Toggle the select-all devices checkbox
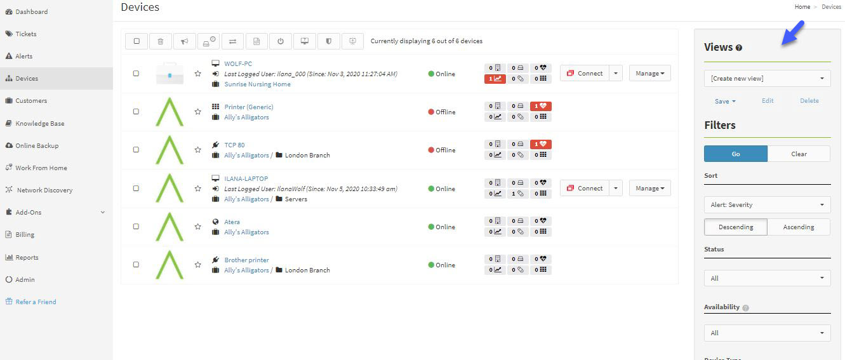This screenshot has height=360, width=845. pyautogui.click(x=136, y=41)
